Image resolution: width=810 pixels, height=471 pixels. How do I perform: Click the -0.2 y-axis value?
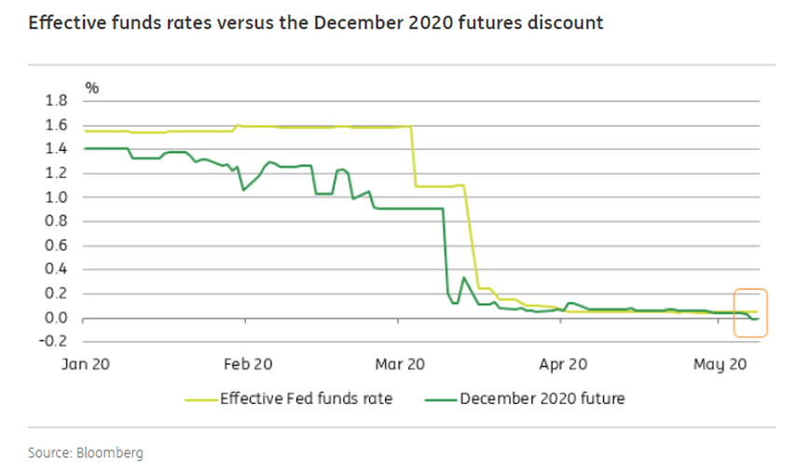(54, 342)
